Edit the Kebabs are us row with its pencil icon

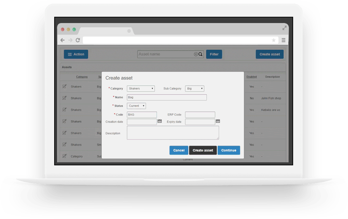[64, 109]
